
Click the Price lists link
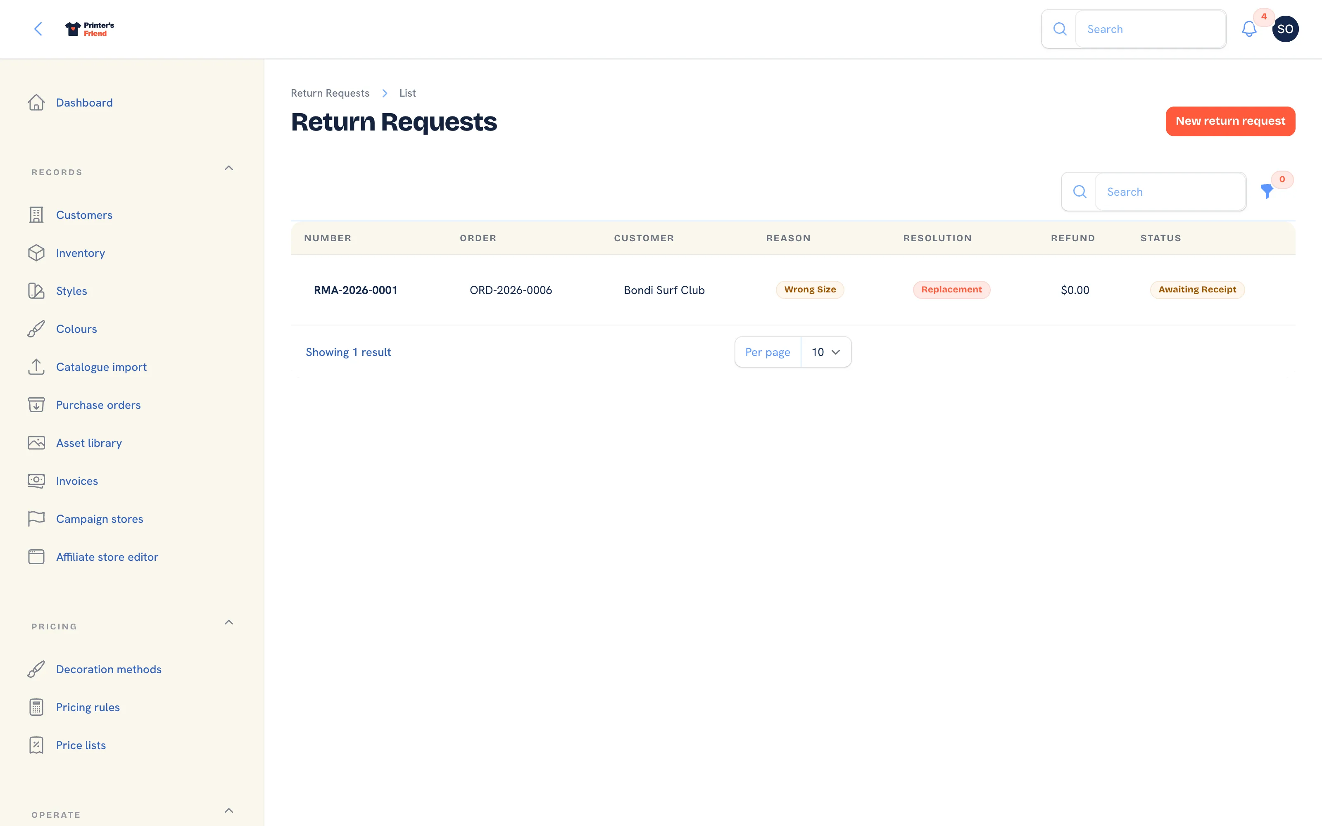click(81, 745)
